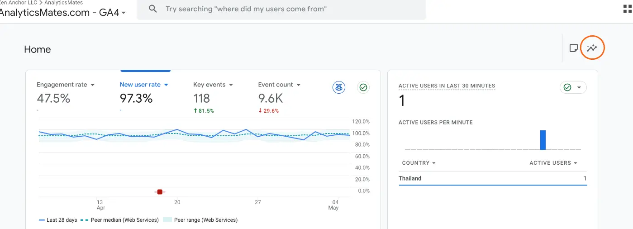Click the 9.6K event count value

271,98
